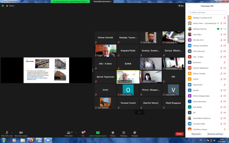This screenshot has width=229, height=143.
Task: Select Bintang Prabowo in the participant list
Action: [x=207, y=29]
